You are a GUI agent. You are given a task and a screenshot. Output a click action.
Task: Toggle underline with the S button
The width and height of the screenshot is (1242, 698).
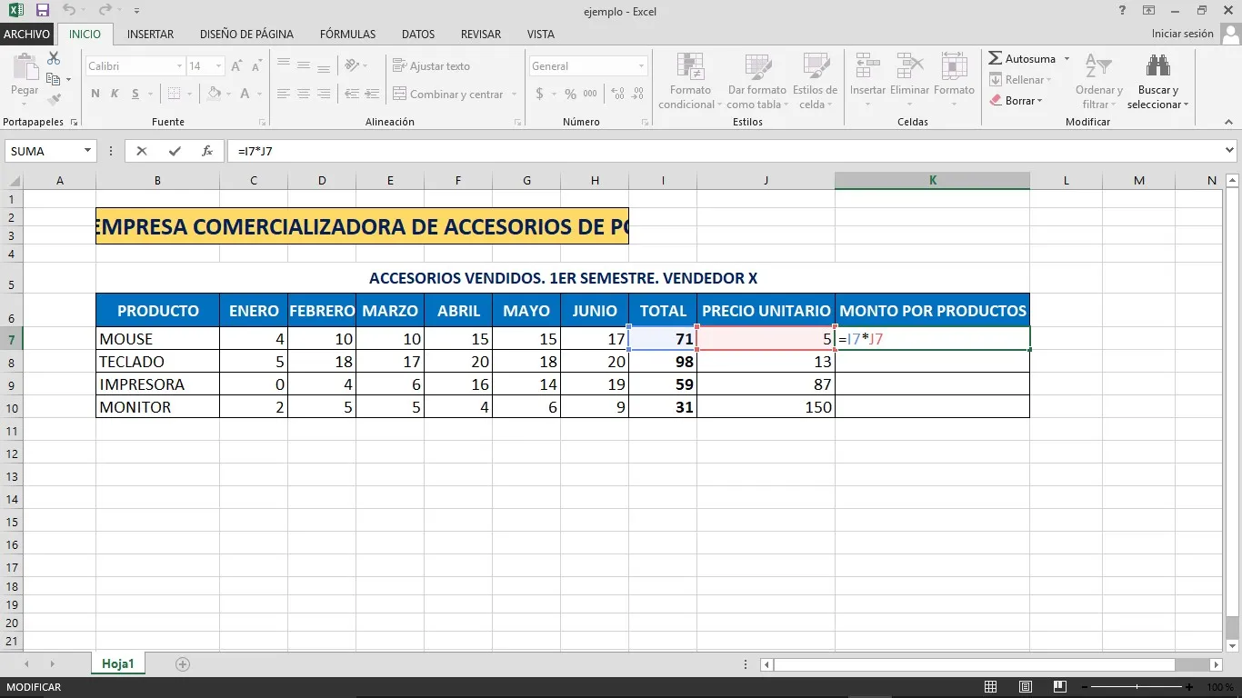[x=135, y=94]
